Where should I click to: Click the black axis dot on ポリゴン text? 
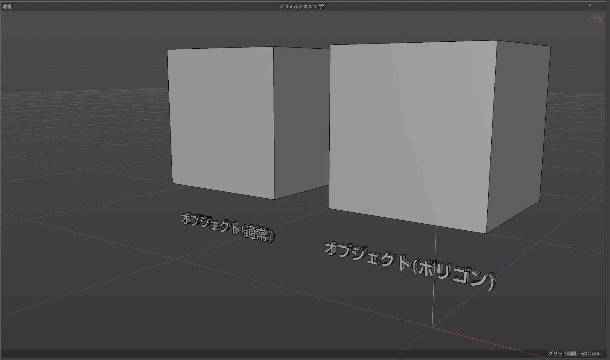pos(434,262)
